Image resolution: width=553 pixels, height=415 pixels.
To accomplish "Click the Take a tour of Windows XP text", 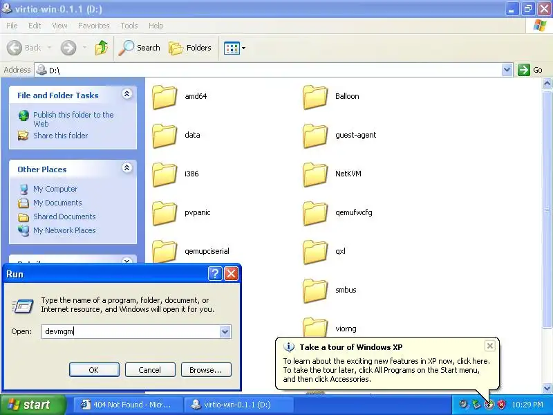I will pos(351,347).
